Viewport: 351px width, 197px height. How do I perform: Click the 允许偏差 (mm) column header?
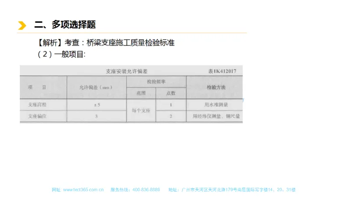point(96,87)
